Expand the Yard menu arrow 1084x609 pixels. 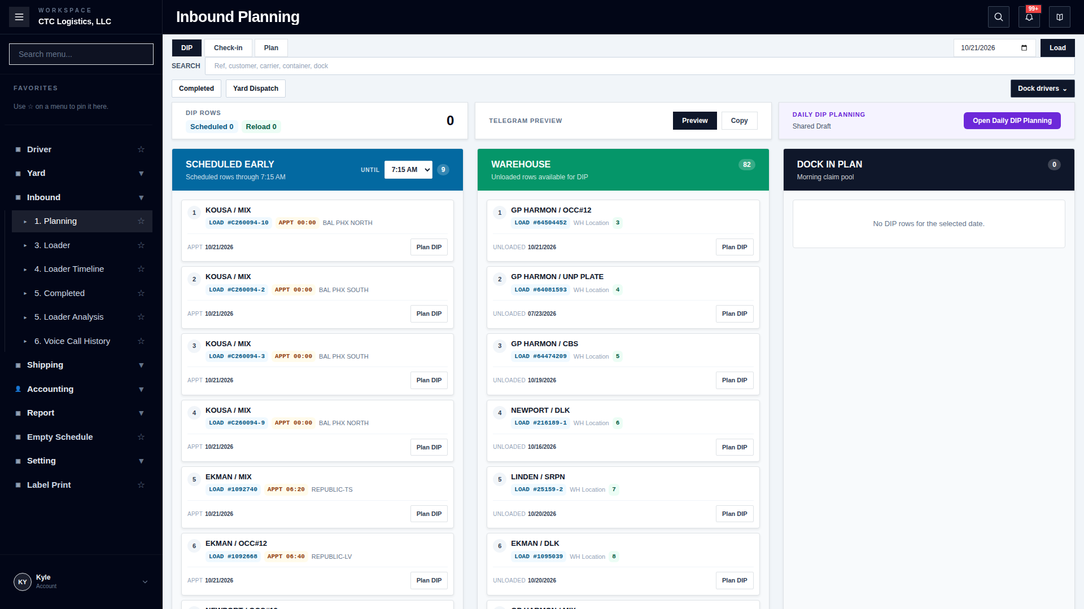coord(141,174)
